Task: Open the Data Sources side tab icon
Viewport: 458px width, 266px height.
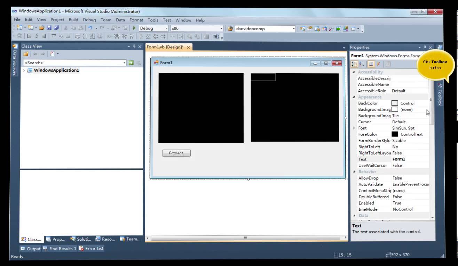Action: (x=15, y=46)
